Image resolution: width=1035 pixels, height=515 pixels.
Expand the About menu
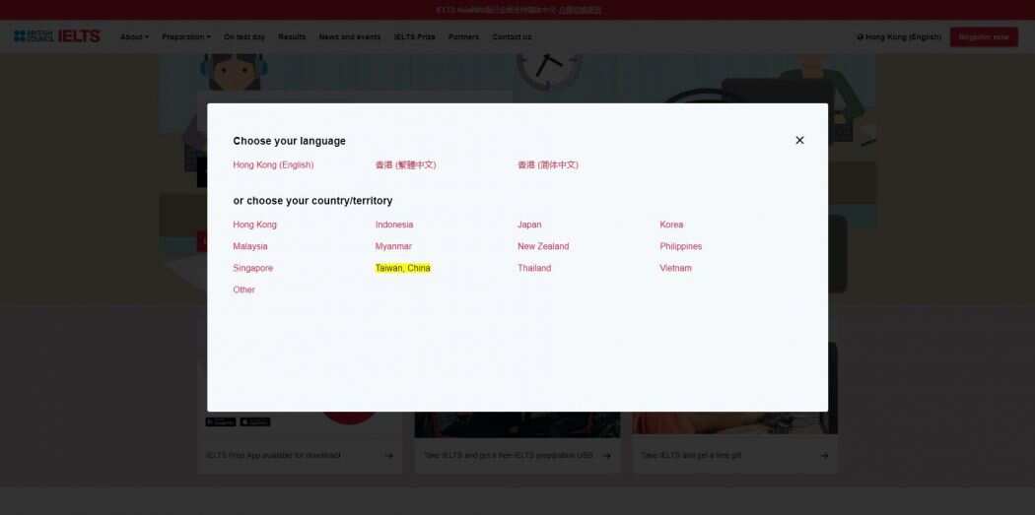coord(134,37)
